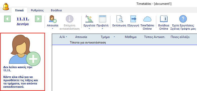Image resolution: width=197 pixels, height=91 pixels.
Task: Click the question mark feedback icon
Action: click(183, 19)
